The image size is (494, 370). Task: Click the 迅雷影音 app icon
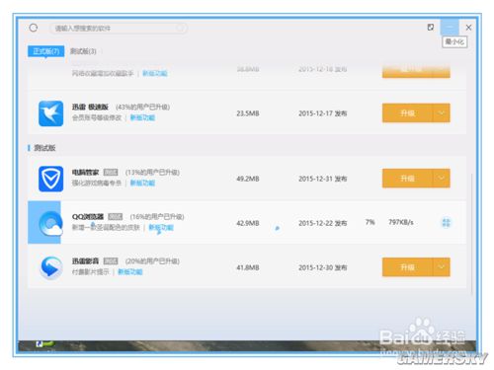[51, 267]
